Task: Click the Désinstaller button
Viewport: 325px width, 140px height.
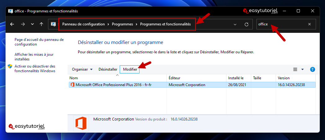Action: (108, 69)
